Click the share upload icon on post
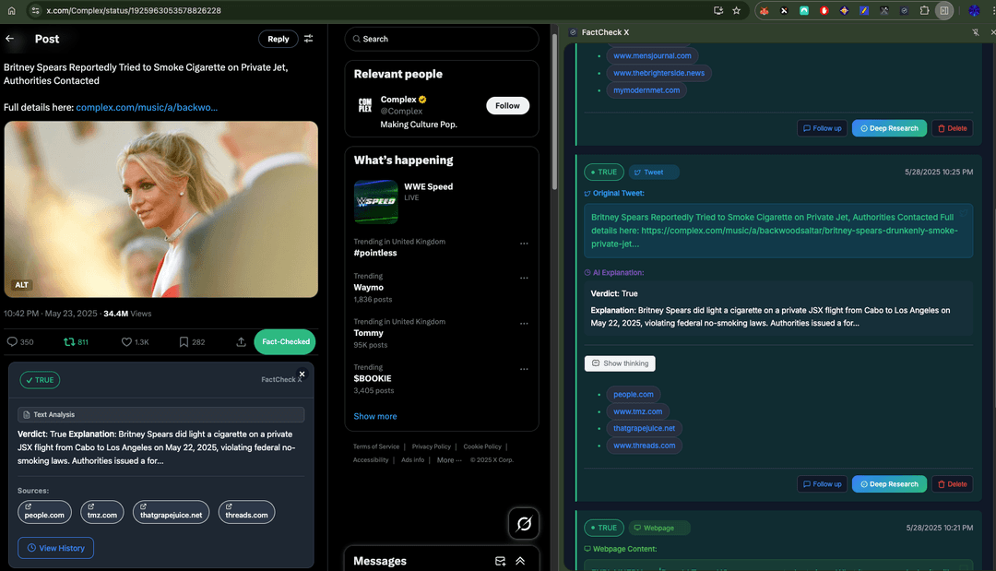The image size is (996, 571). pos(241,342)
